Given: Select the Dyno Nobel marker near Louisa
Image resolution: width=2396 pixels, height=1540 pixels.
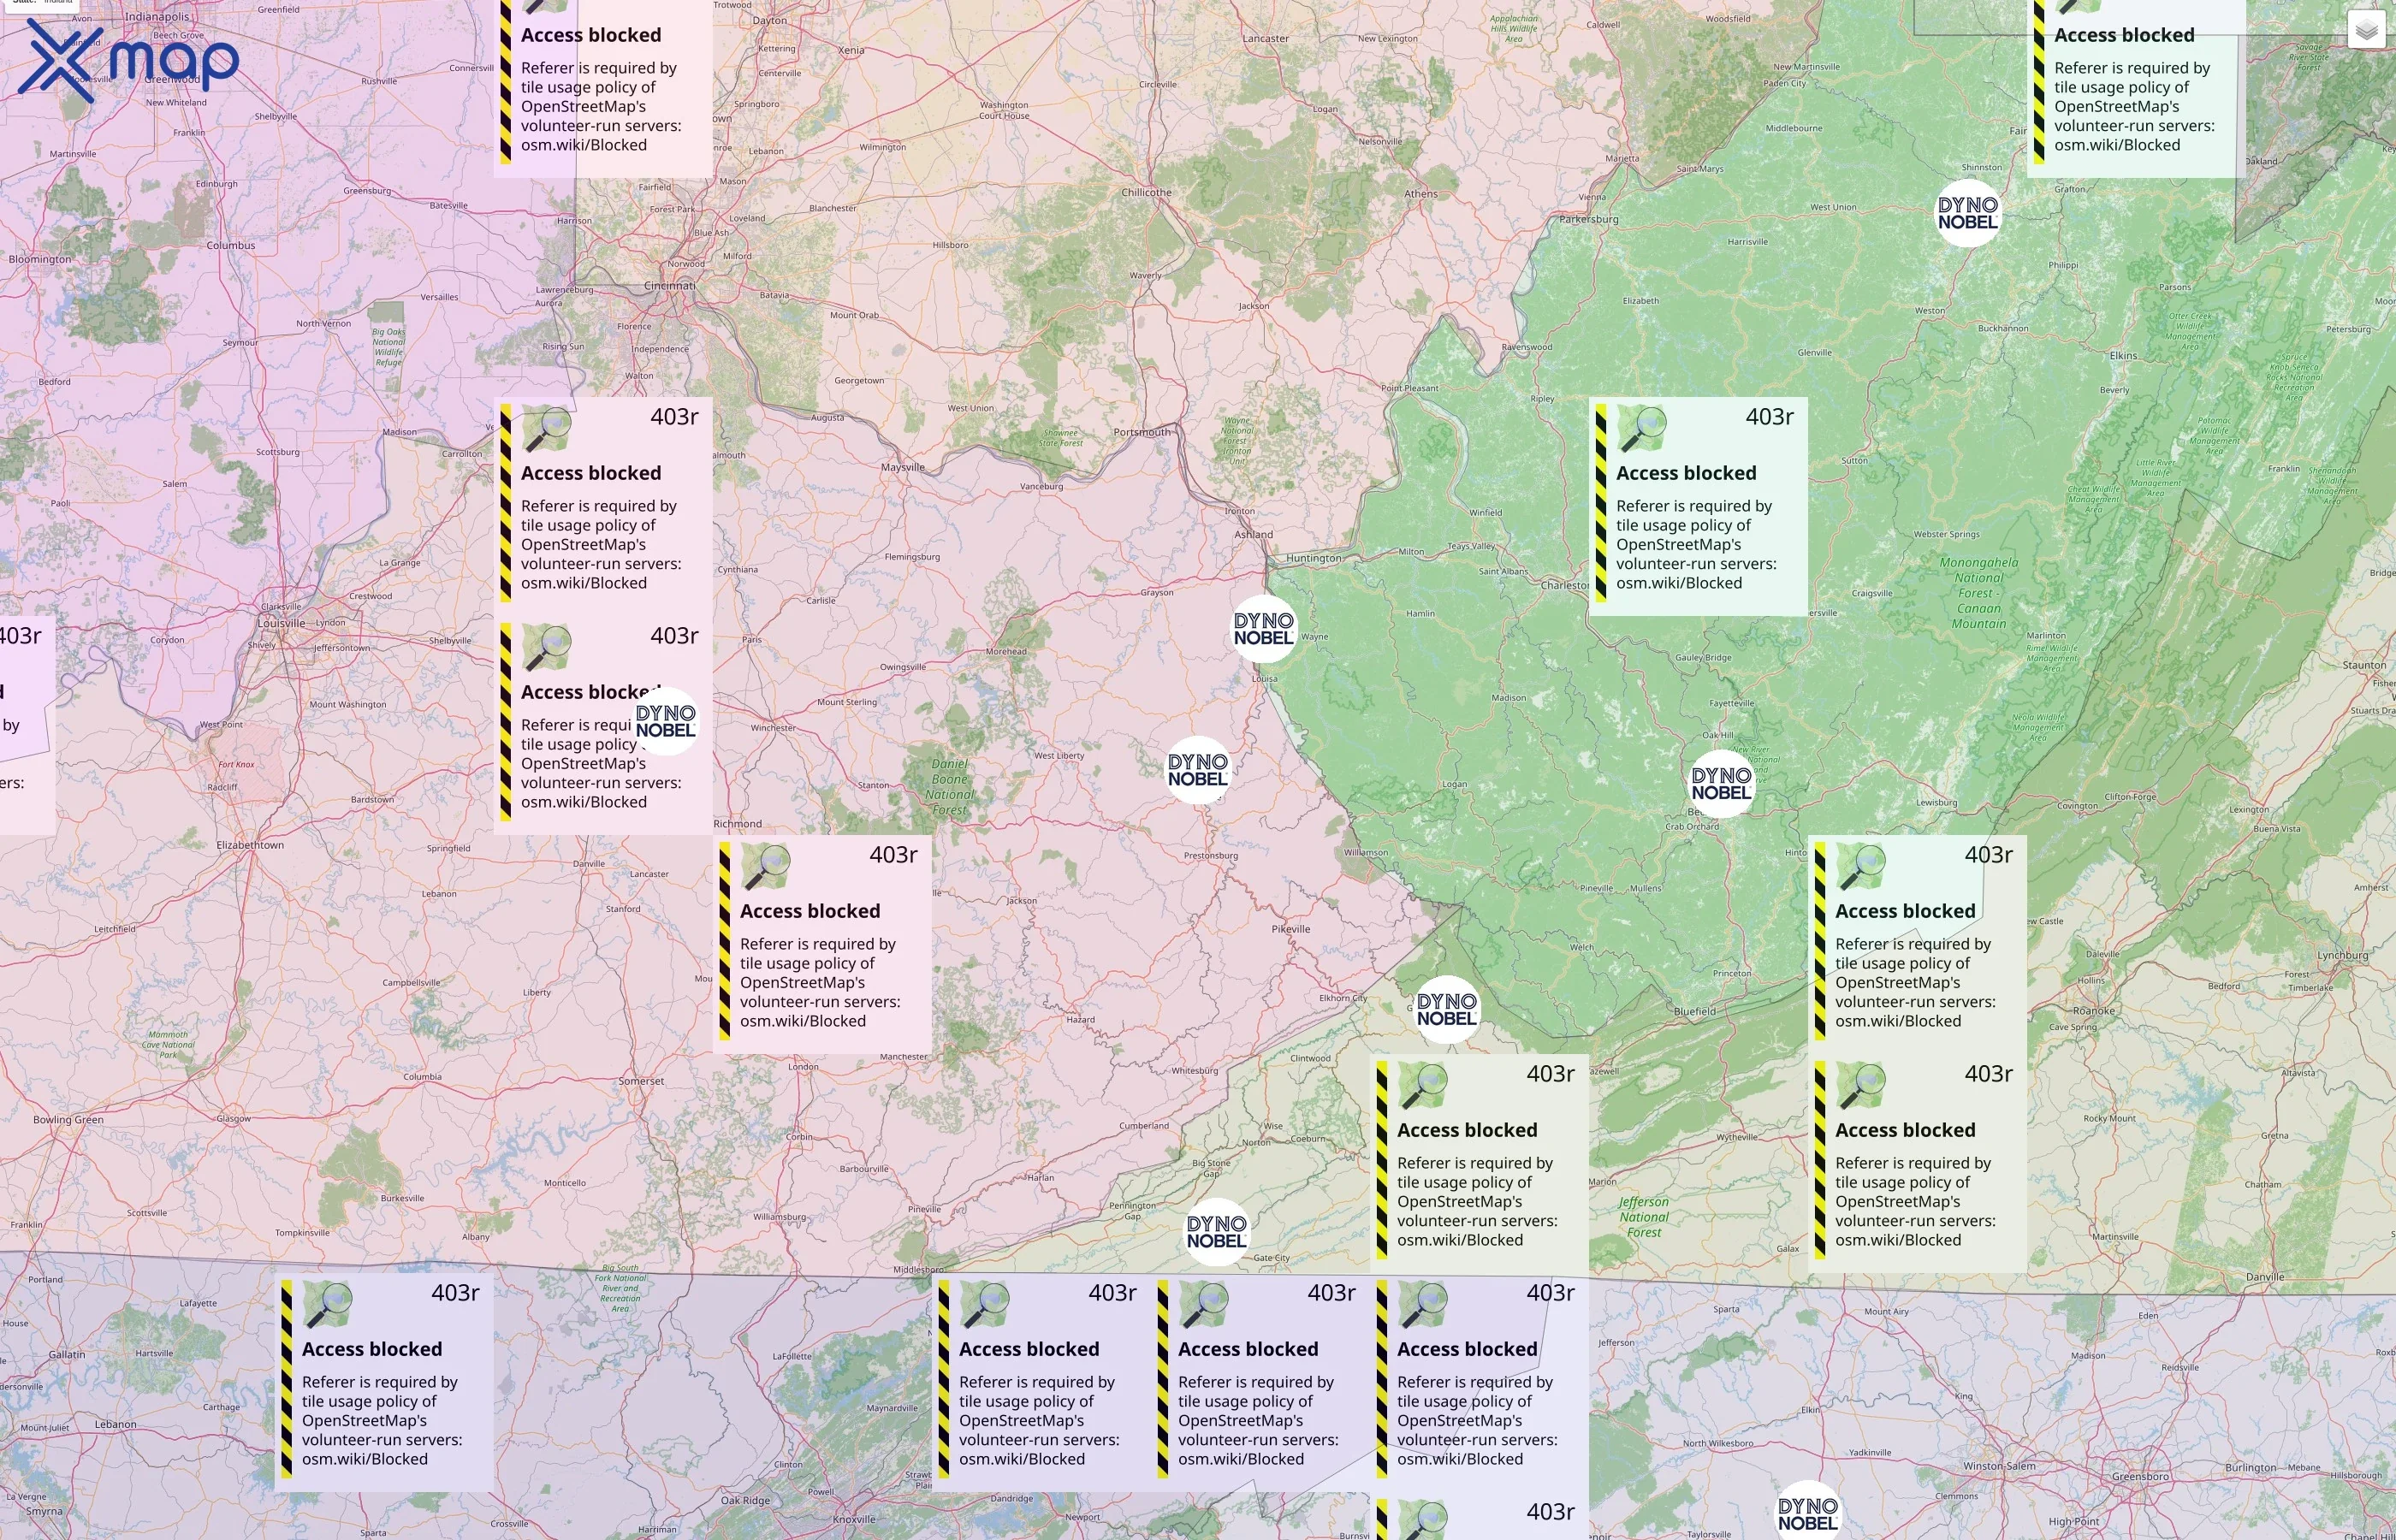Looking at the screenshot, I should click(1264, 629).
